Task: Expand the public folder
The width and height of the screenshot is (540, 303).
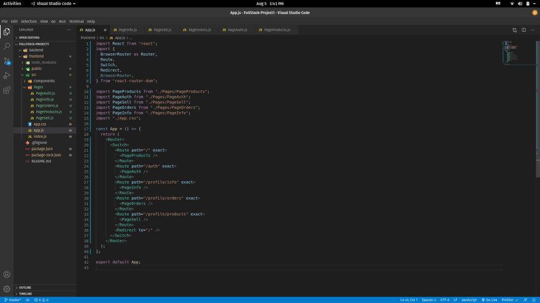Action: point(45,69)
